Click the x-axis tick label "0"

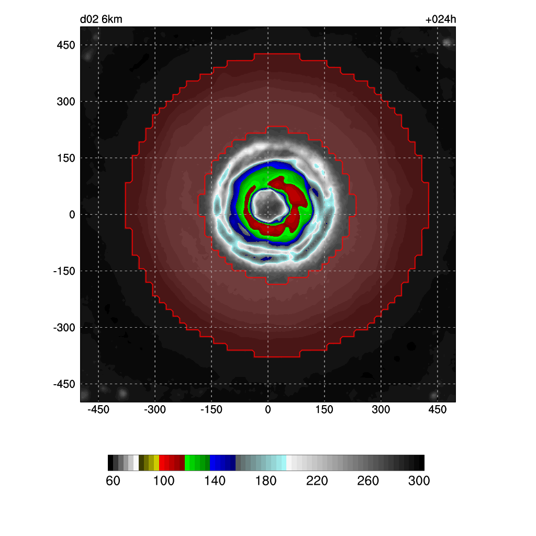point(268,409)
